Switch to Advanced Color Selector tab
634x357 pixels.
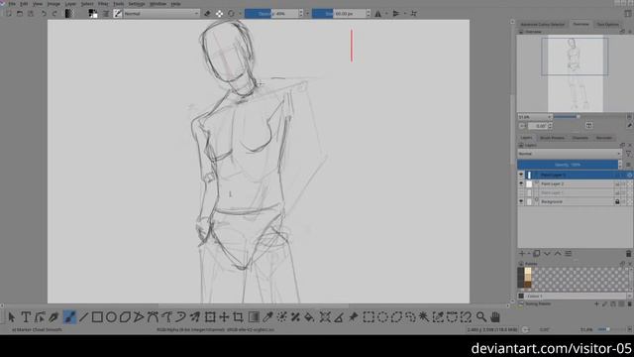(542, 24)
